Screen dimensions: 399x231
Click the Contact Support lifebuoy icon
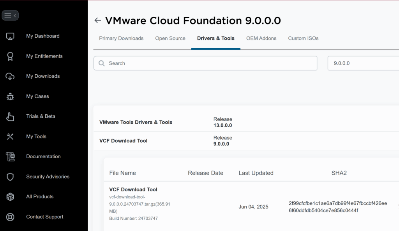click(10, 217)
